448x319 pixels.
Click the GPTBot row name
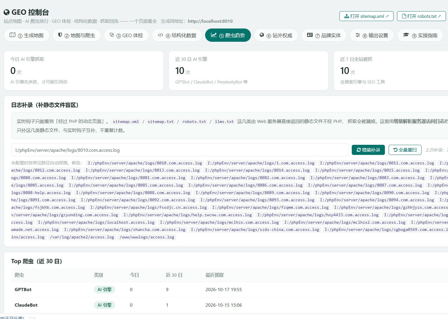23,290
